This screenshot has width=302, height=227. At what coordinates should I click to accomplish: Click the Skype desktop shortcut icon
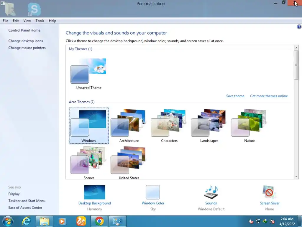[34, 9]
